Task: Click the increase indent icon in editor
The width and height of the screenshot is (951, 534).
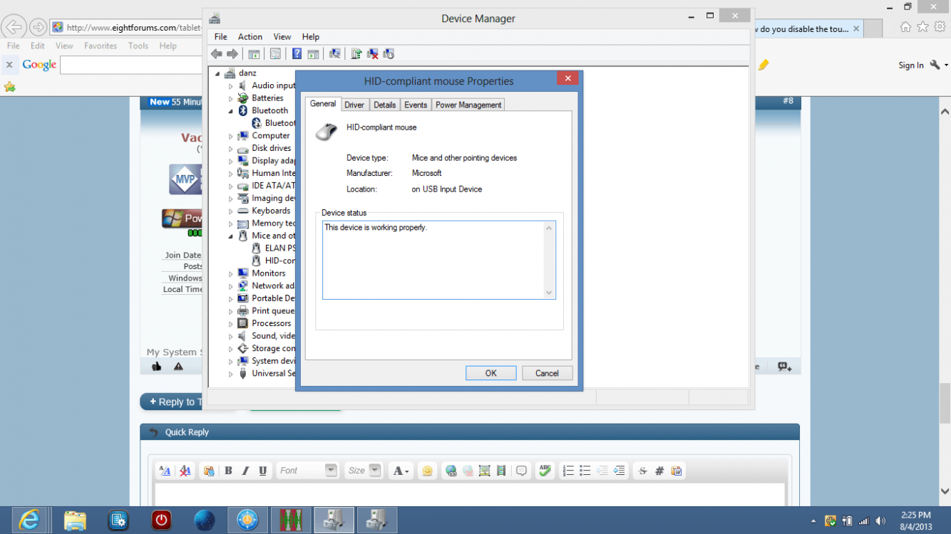Action: pyautogui.click(x=619, y=471)
